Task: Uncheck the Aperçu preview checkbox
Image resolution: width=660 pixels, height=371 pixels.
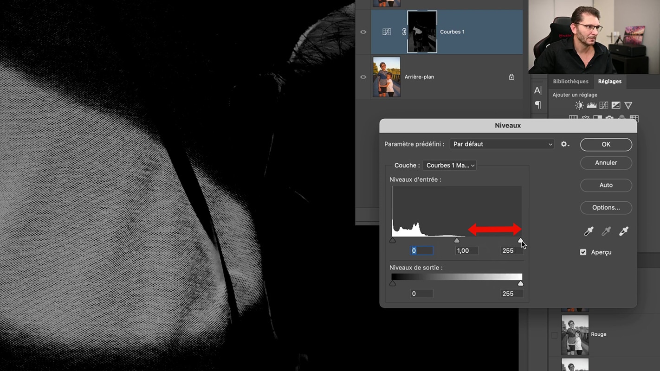Action: pos(583,252)
